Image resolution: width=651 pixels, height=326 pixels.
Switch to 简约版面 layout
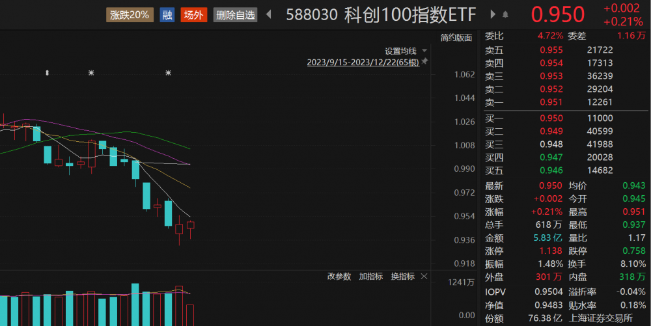tap(456, 38)
